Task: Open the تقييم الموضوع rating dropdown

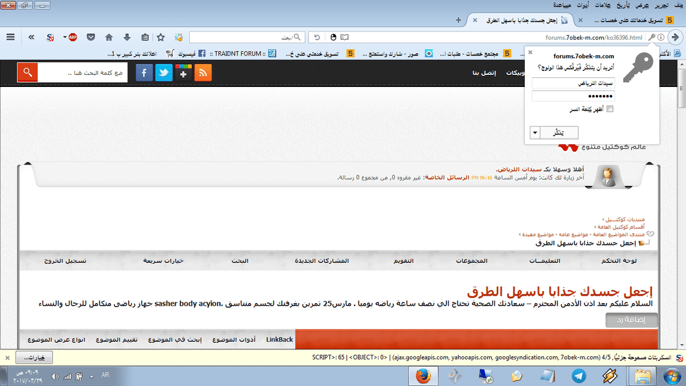Action: 116,339
